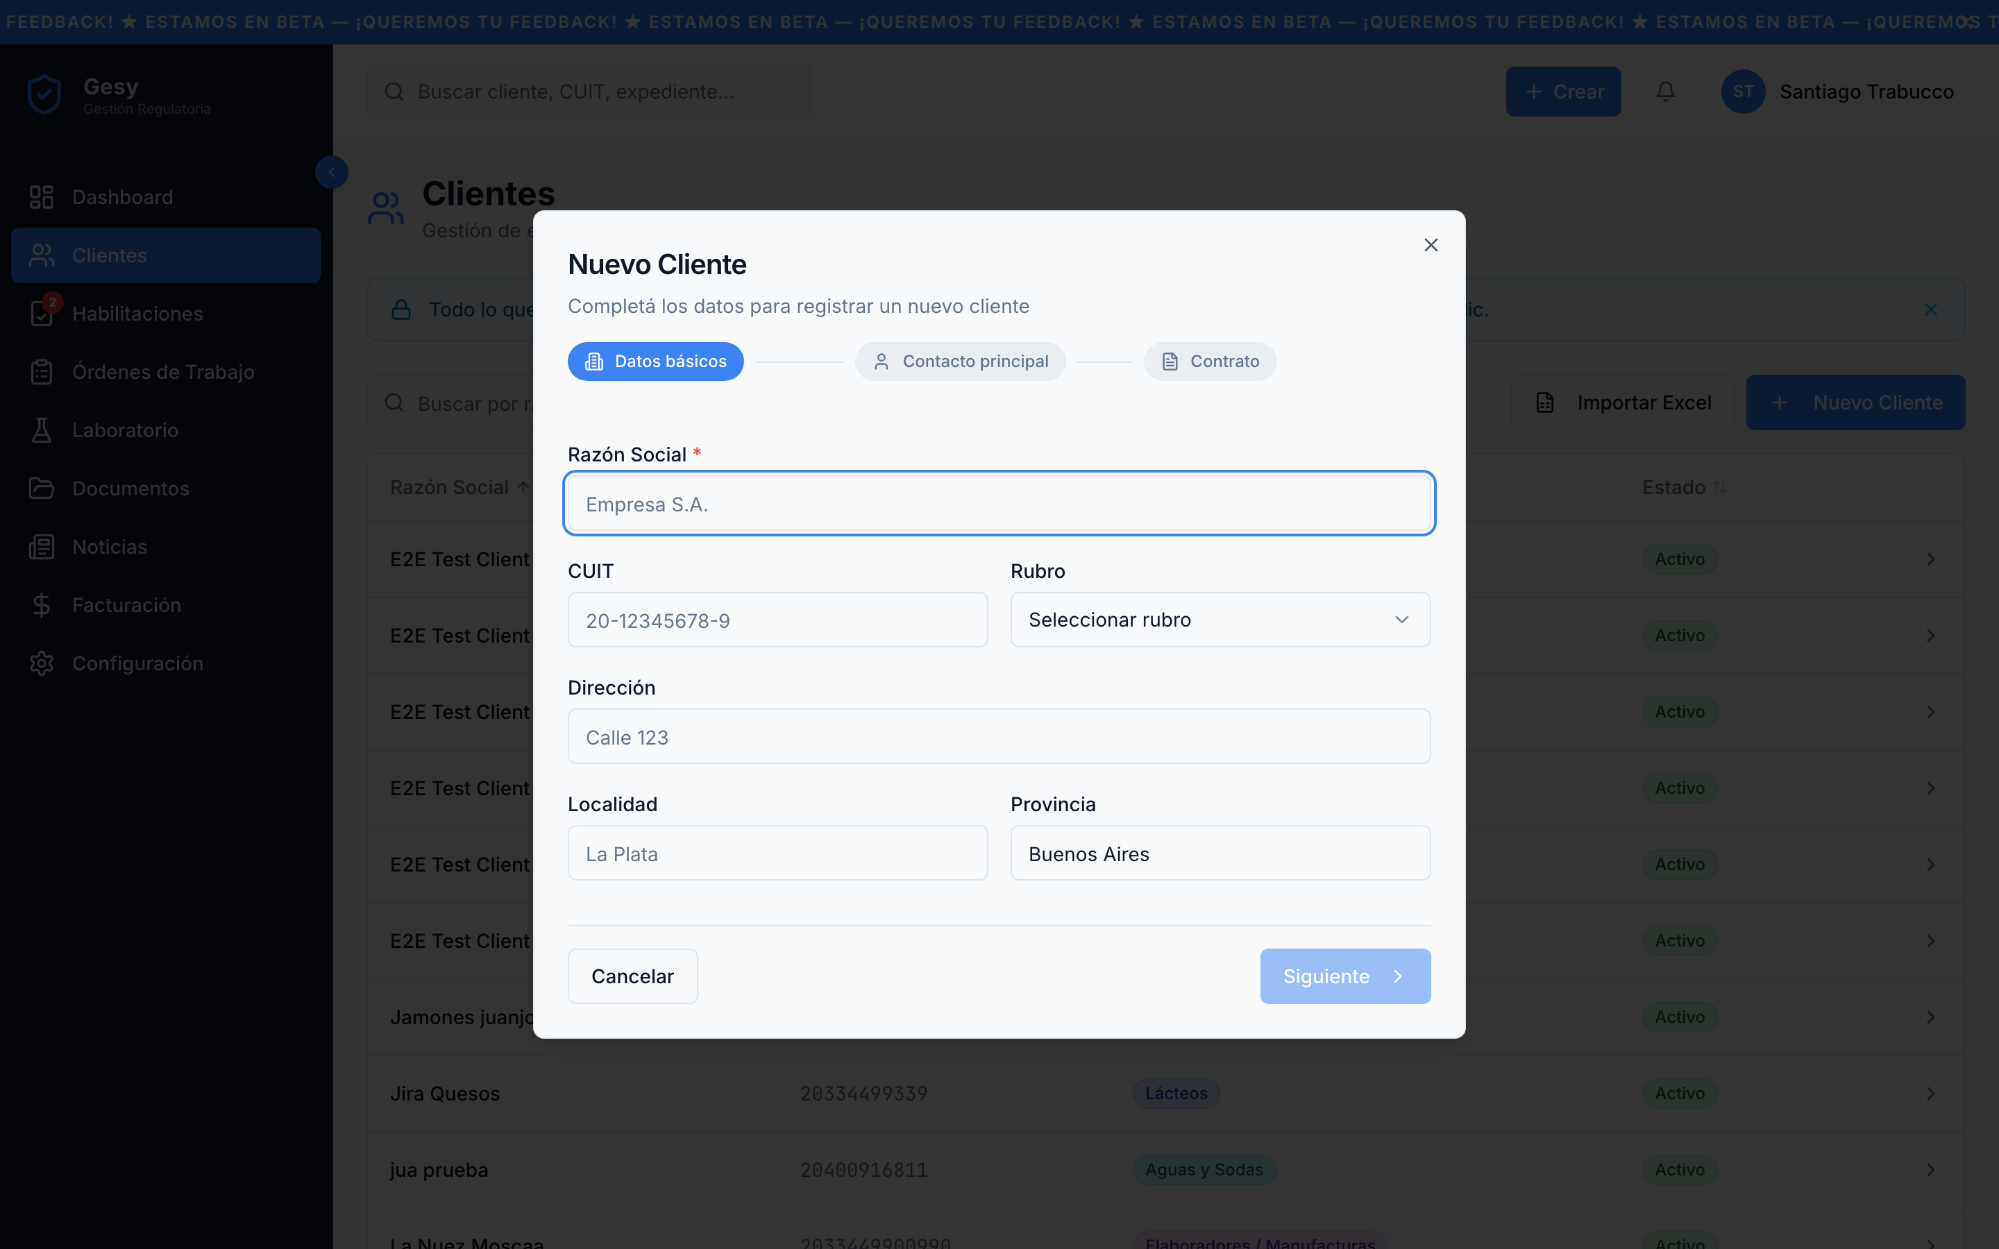Viewport: 1999px width, 1249px height.
Task: Open the Documentos section
Action: 130,488
